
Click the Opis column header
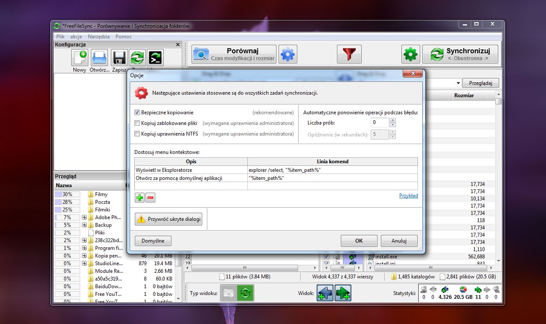[191, 162]
